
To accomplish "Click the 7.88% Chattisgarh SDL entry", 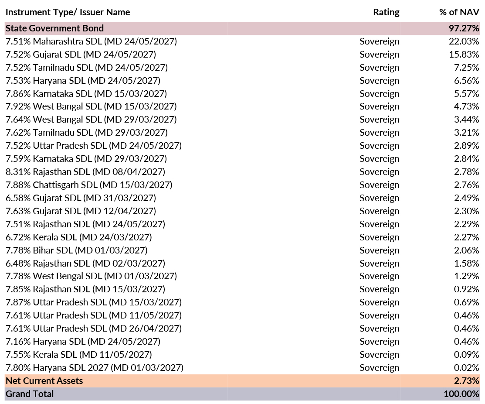I will pyautogui.click(x=89, y=185).
